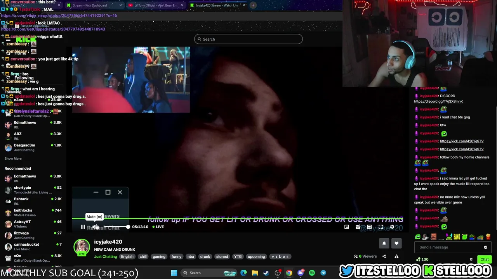Select the stoned tag
The height and width of the screenshot is (279, 497).
pos(222,257)
